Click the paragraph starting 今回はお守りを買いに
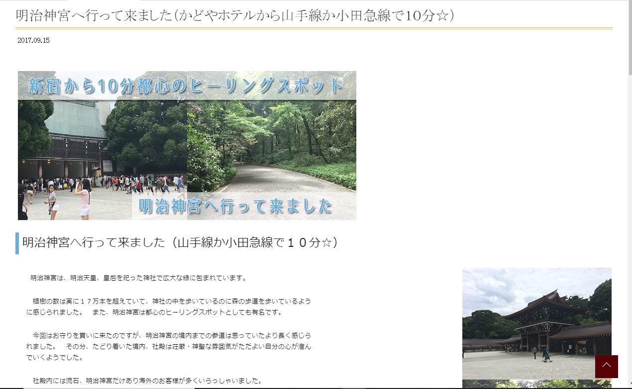The image size is (632, 389). coord(169,346)
